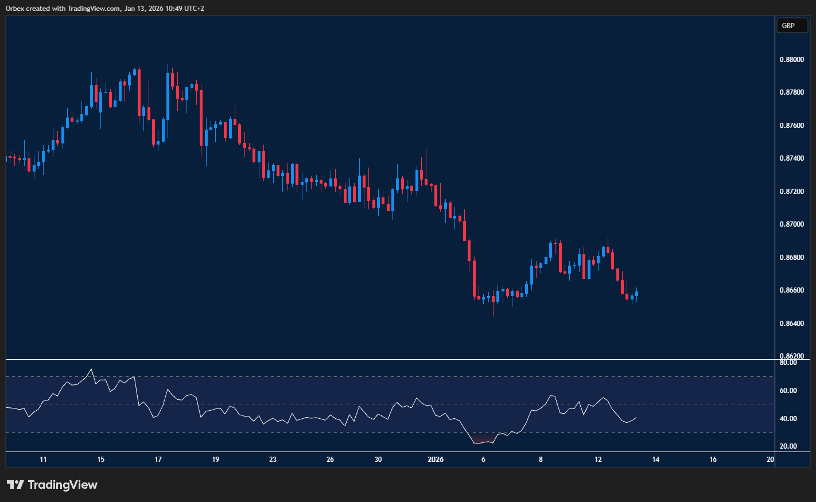Click the 80.00 RSI scale label

click(x=788, y=363)
